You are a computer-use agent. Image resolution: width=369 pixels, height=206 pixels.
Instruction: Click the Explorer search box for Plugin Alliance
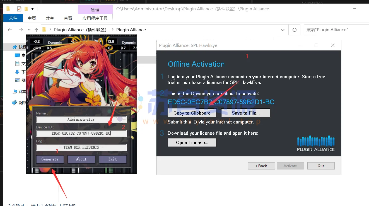pos(335,30)
